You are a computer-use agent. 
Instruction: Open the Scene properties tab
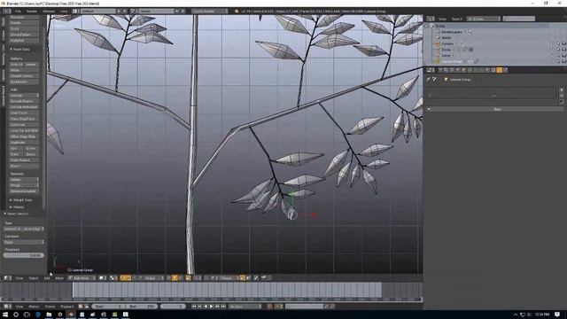pos(452,70)
